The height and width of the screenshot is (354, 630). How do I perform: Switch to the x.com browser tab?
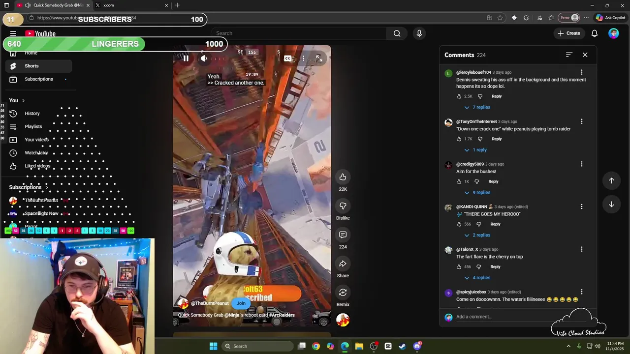pyautogui.click(x=131, y=5)
